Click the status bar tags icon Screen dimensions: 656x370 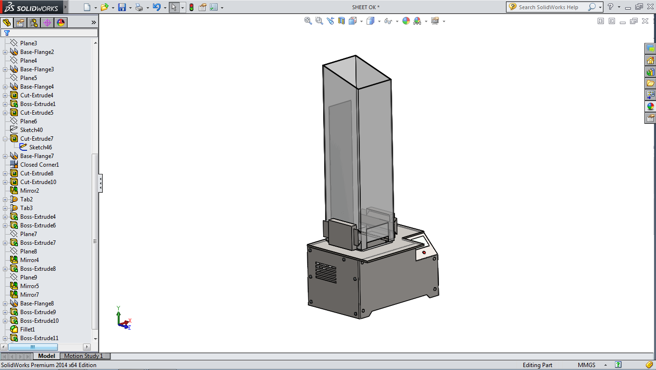tap(649, 365)
